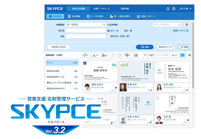The height and width of the screenshot is (139, 201).
Task: Select the 部分一致 radio button
Action: [109, 31]
